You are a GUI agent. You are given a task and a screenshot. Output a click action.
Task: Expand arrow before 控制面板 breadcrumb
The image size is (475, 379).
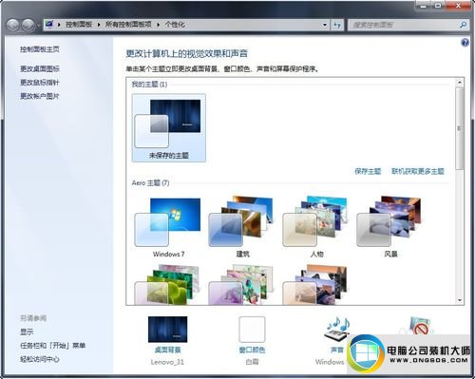[59, 25]
